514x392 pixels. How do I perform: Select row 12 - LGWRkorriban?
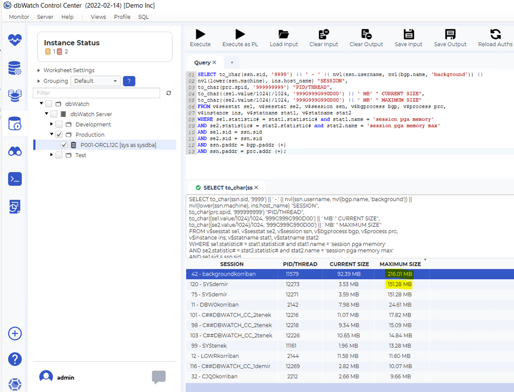350,356
